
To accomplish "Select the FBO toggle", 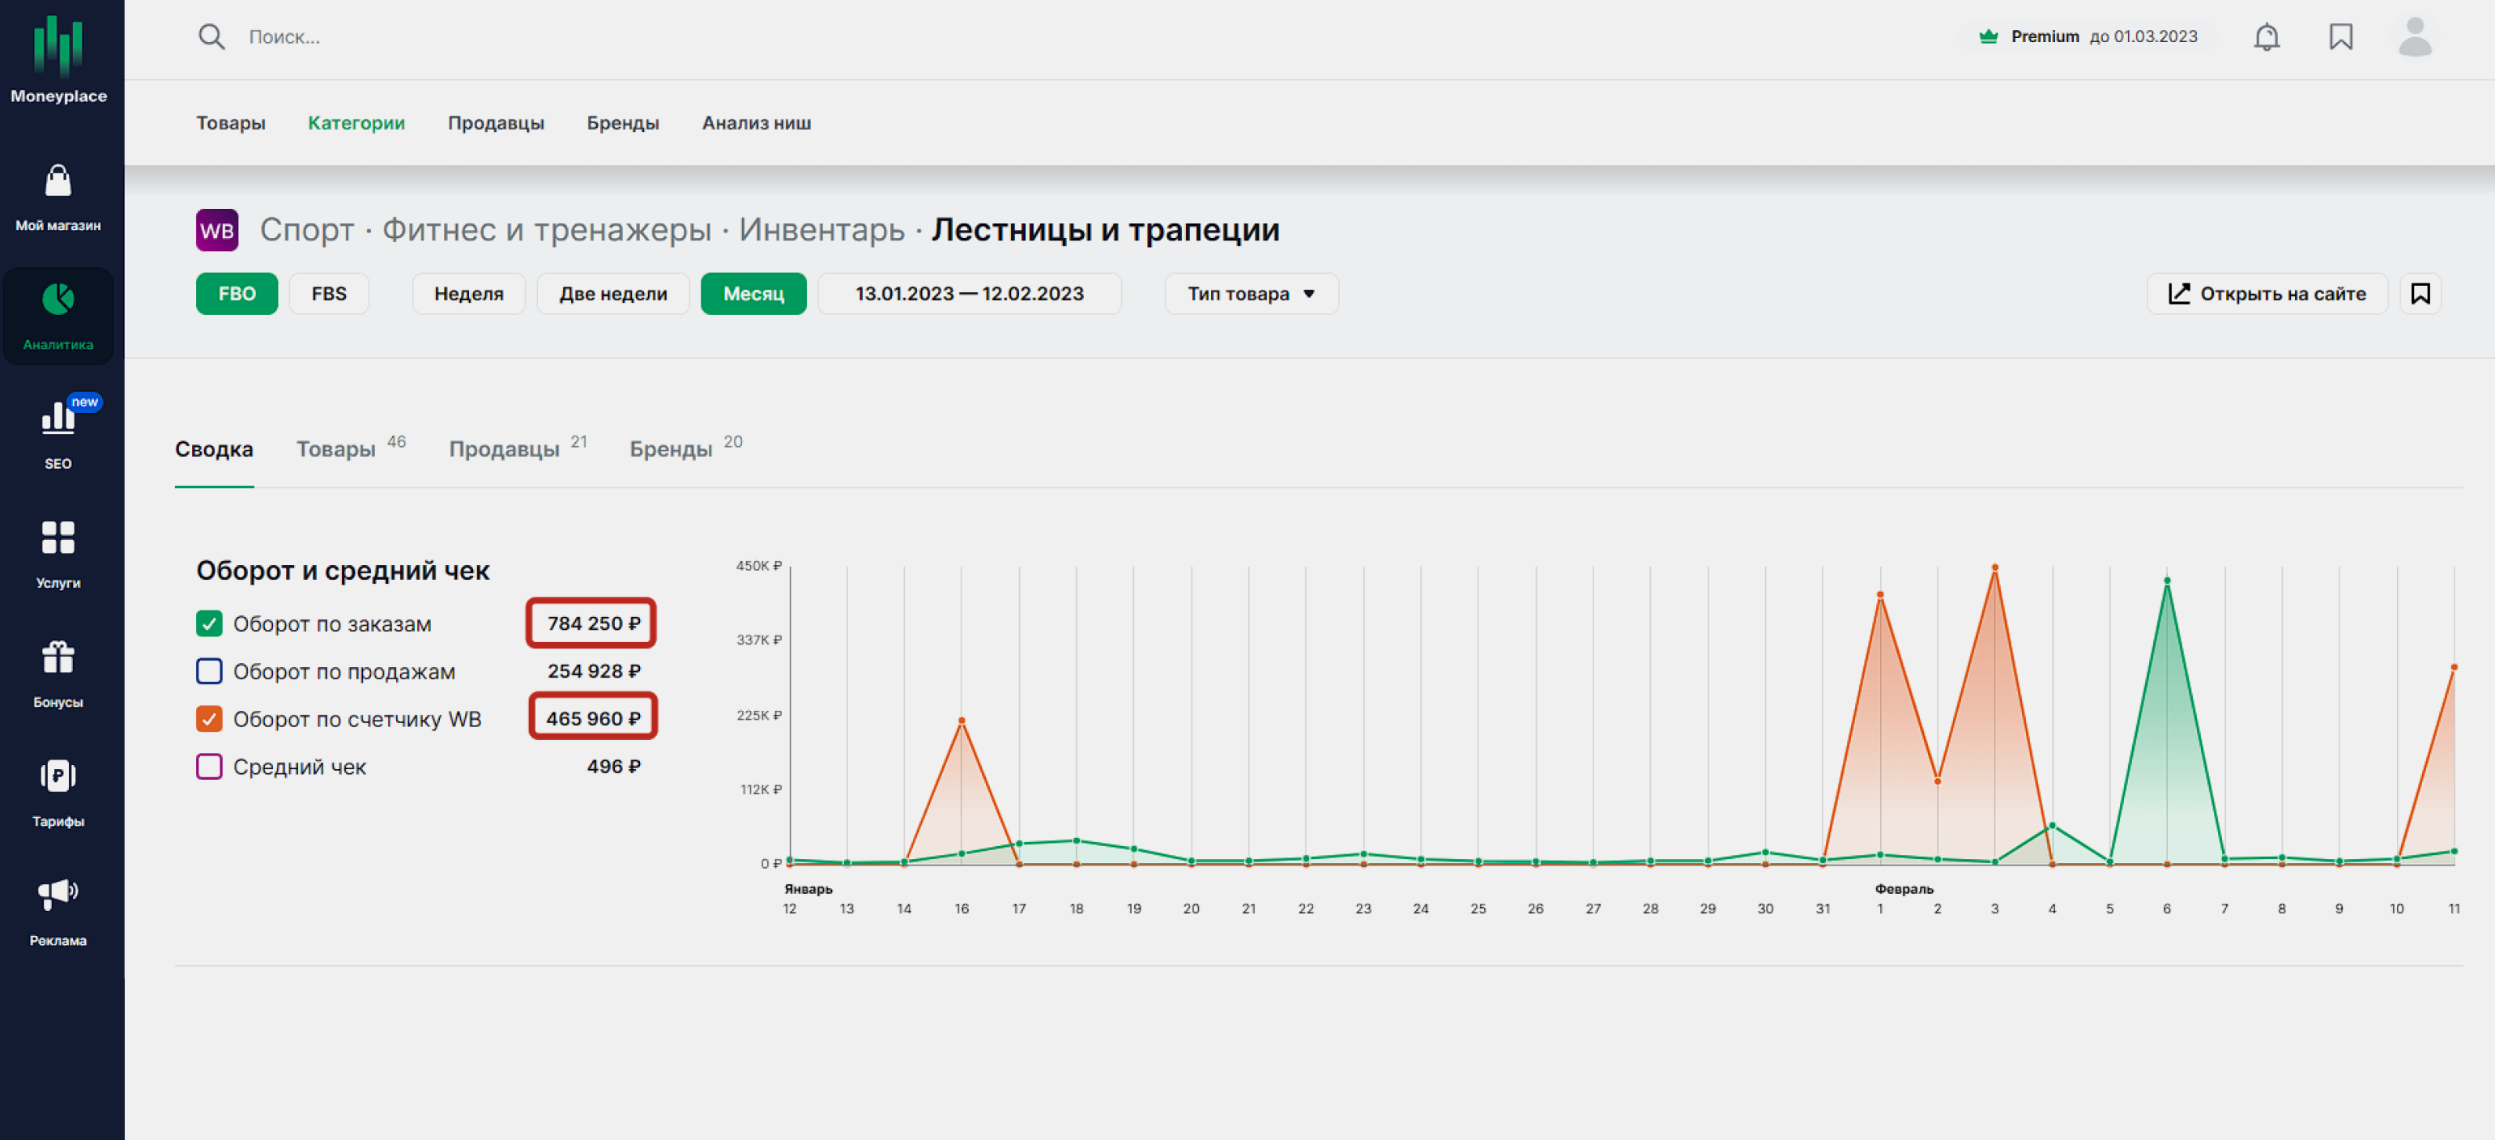I will [237, 293].
